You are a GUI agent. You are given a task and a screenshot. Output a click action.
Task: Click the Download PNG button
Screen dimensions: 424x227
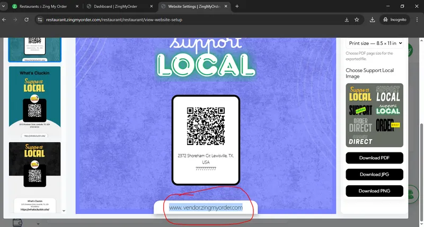374,190
